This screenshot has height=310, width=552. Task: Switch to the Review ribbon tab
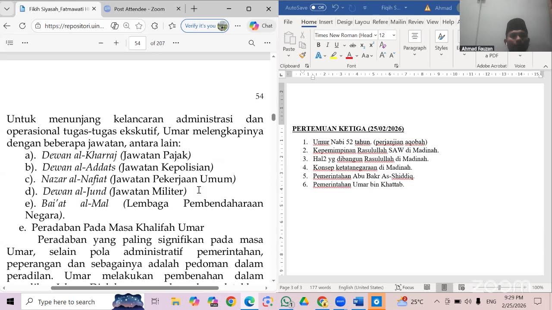click(x=416, y=22)
